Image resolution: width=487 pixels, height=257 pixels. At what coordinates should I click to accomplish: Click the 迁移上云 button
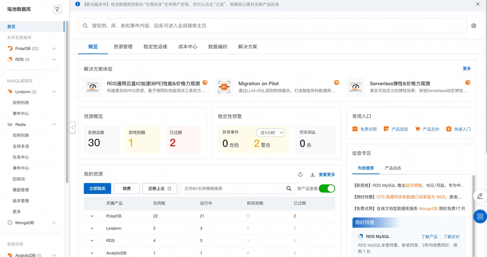pos(160,188)
